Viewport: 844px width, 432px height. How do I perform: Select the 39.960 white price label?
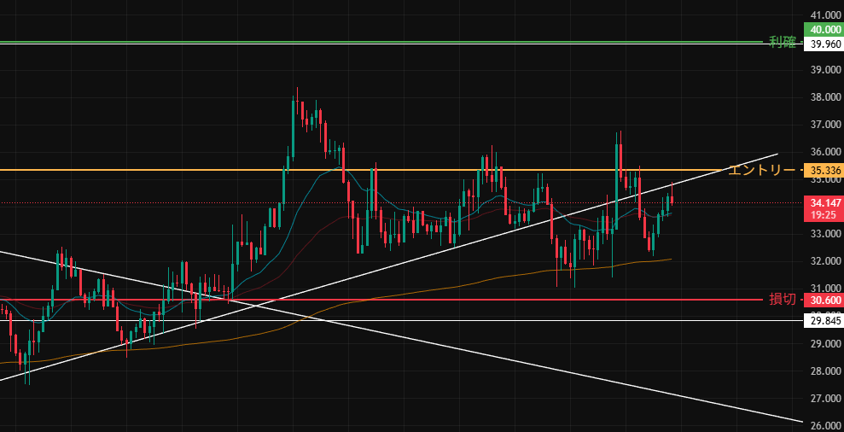coord(823,44)
